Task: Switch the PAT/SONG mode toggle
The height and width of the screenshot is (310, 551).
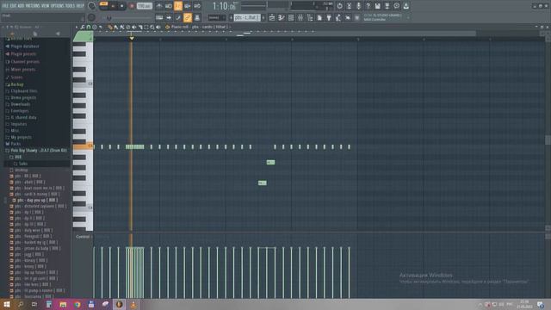Action: pos(103,6)
